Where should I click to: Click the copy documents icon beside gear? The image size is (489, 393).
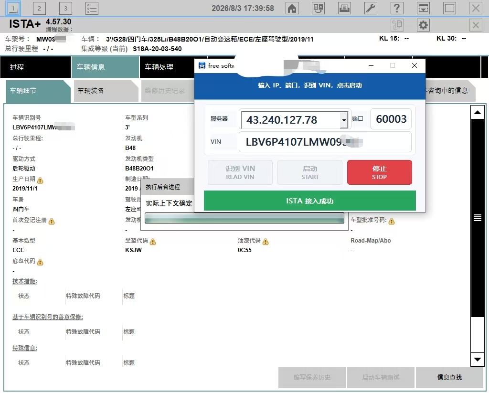(x=397, y=25)
